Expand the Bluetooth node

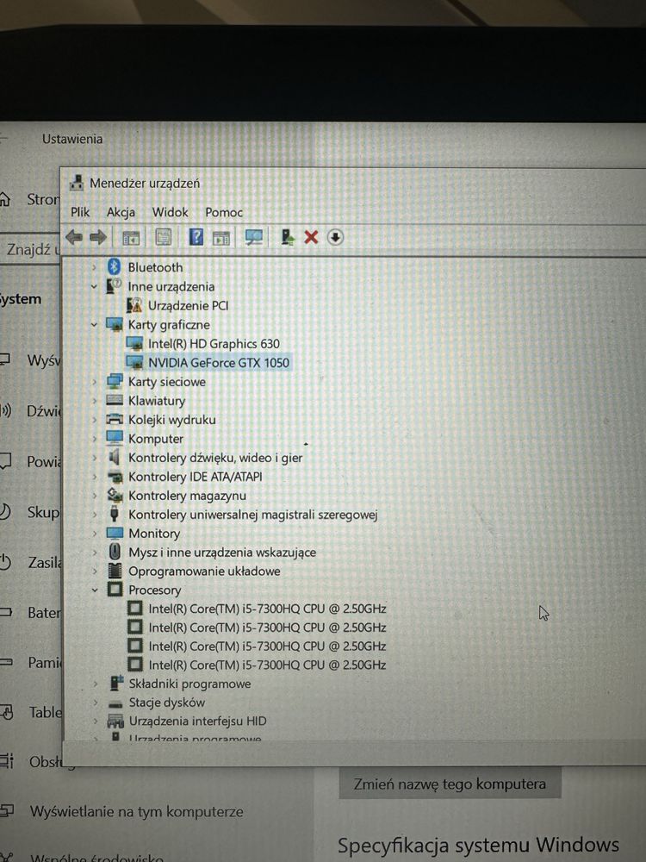pos(94,267)
